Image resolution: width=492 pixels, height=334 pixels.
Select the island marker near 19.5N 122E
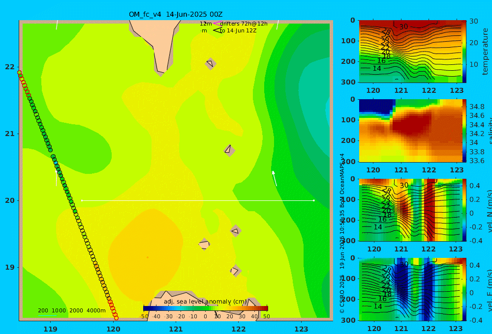pos(236,231)
